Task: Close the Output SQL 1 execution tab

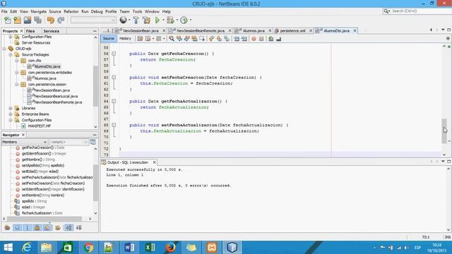Action: [154, 162]
